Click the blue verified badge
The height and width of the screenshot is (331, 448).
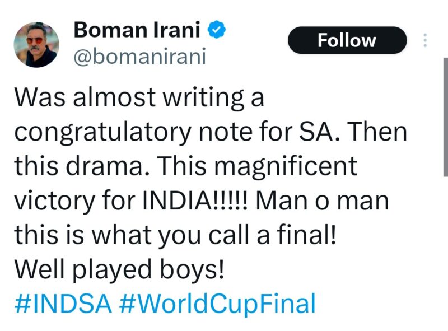(216, 30)
